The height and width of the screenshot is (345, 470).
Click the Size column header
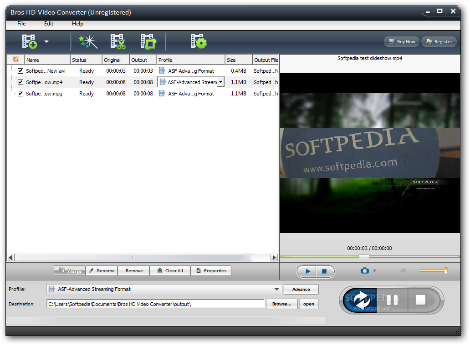click(x=239, y=60)
